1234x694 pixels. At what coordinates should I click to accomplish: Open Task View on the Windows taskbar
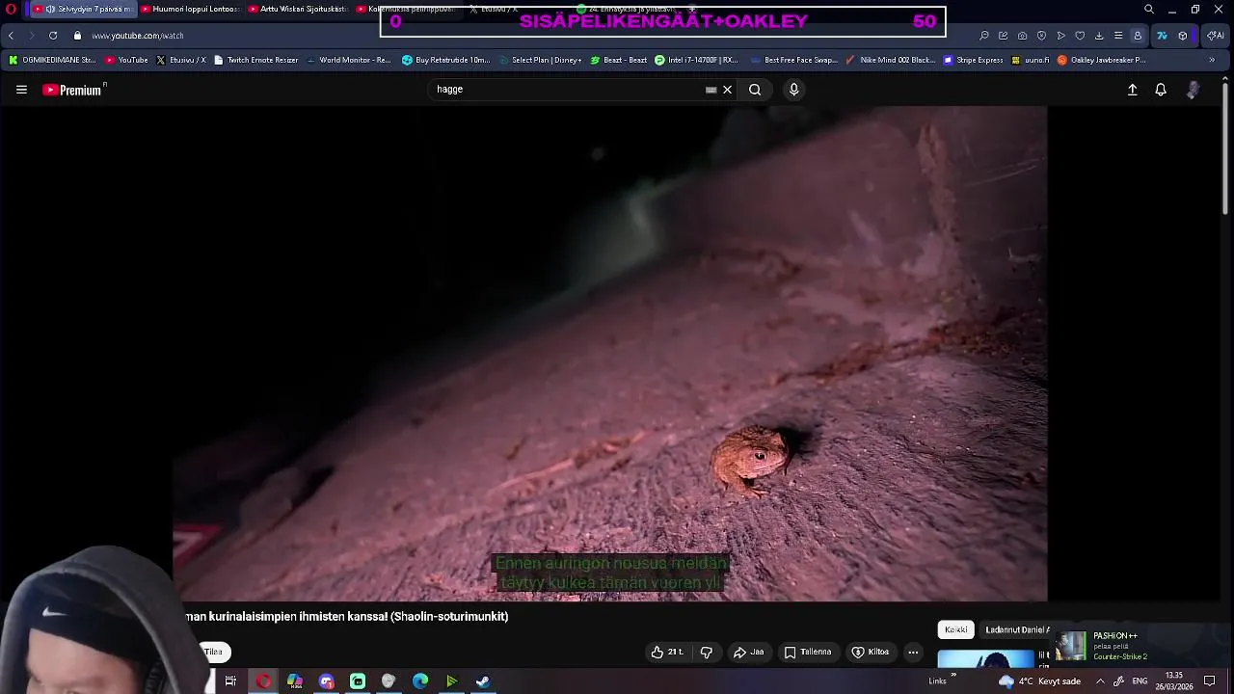tap(230, 681)
